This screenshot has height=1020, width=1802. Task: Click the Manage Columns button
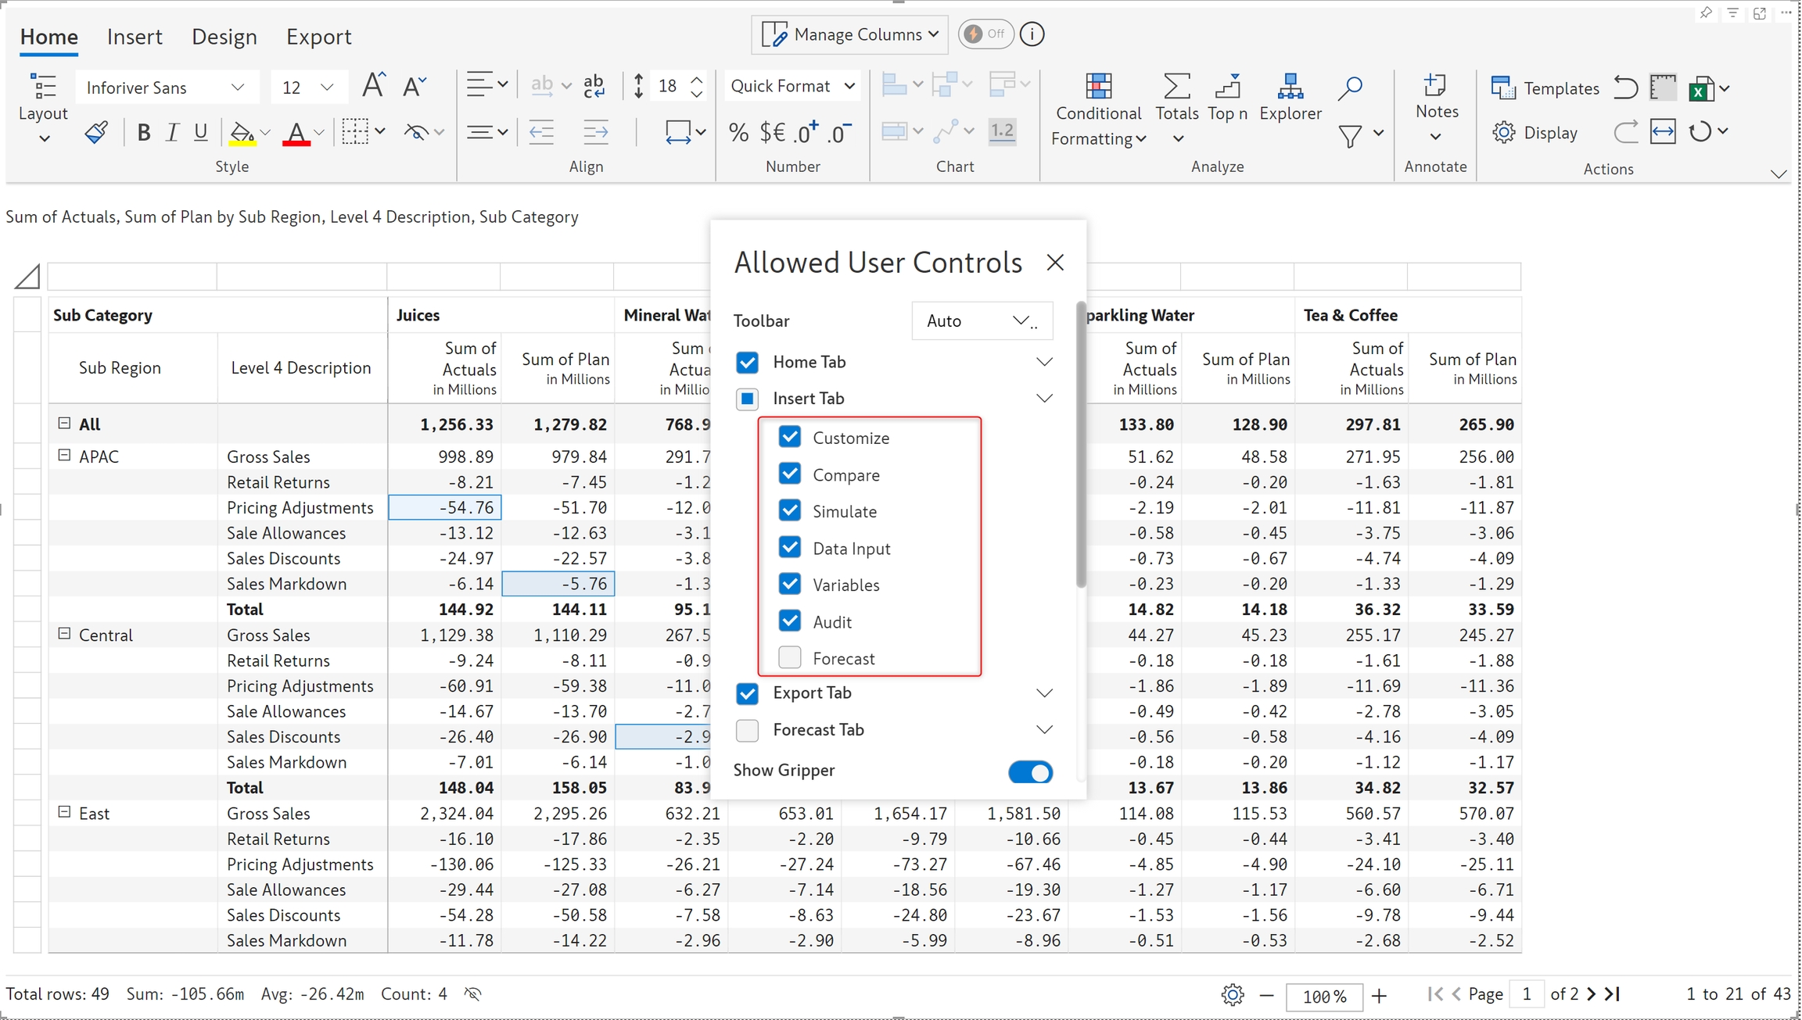(849, 34)
